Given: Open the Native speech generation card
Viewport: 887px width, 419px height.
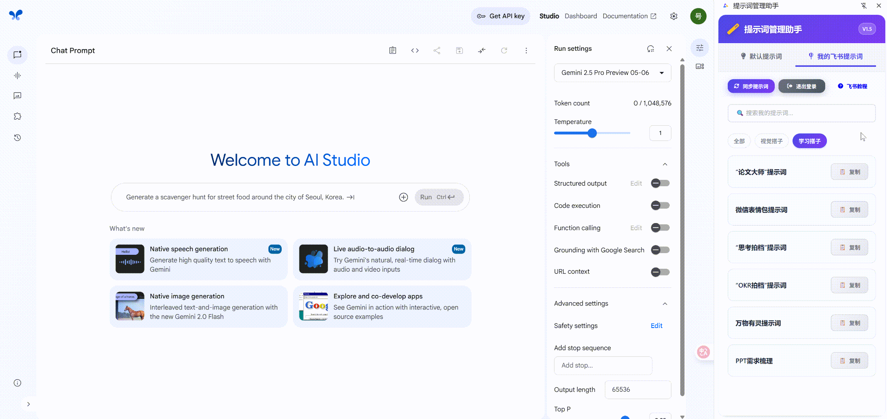Looking at the screenshot, I should [199, 259].
